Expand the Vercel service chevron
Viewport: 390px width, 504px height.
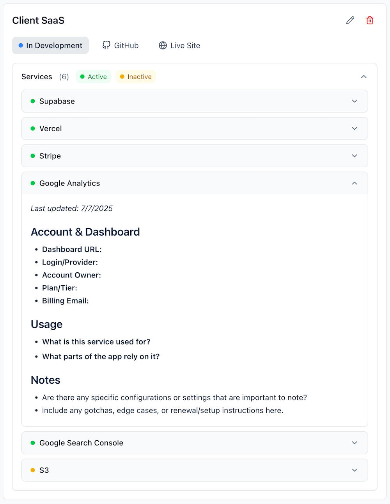(x=355, y=129)
